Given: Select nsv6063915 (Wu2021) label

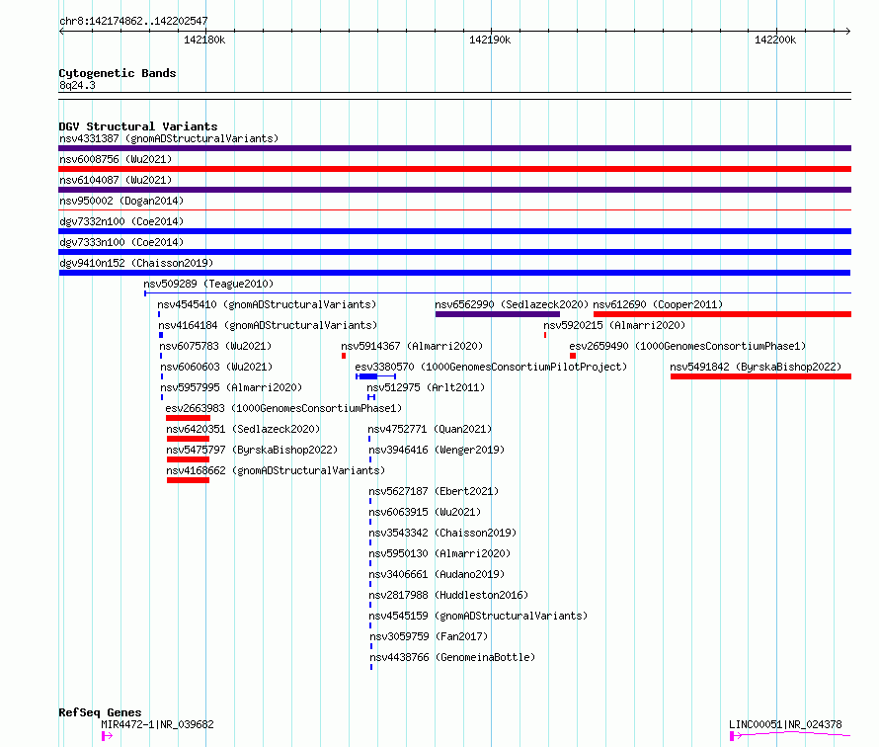Looking at the screenshot, I should [425, 512].
